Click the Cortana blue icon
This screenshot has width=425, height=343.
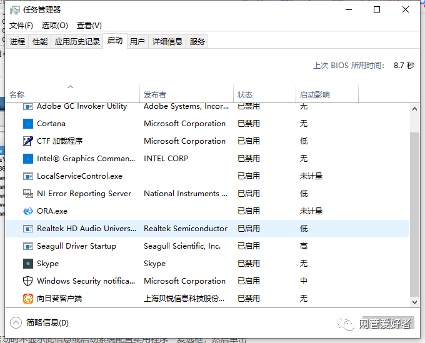click(28, 124)
